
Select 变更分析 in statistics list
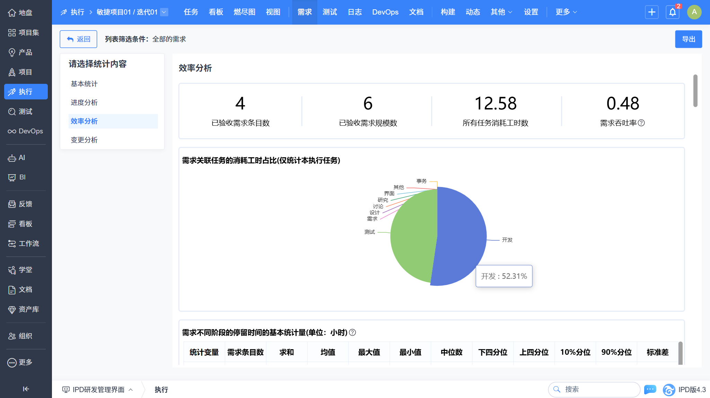[x=84, y=140]
